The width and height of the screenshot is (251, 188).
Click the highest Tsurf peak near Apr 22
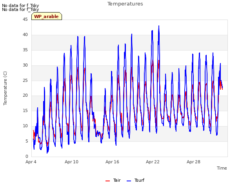159,26
